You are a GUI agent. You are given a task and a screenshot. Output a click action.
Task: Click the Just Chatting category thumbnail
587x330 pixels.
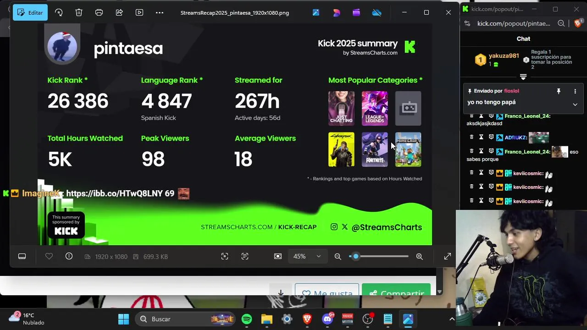(x=341, y=108)
